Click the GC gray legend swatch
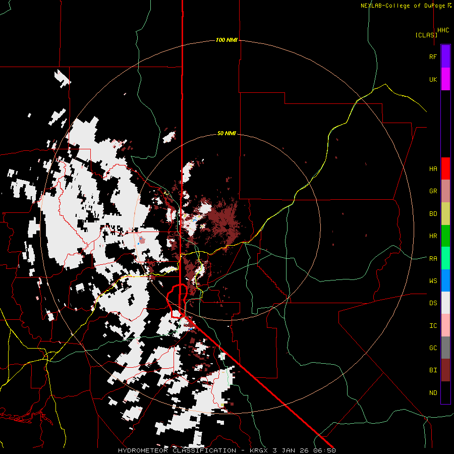Image resolution: width=454 pixels, height=454 pixels. tap(445, 348)
